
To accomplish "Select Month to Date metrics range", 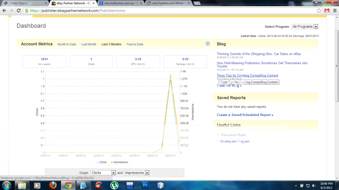I will [67, 44].
